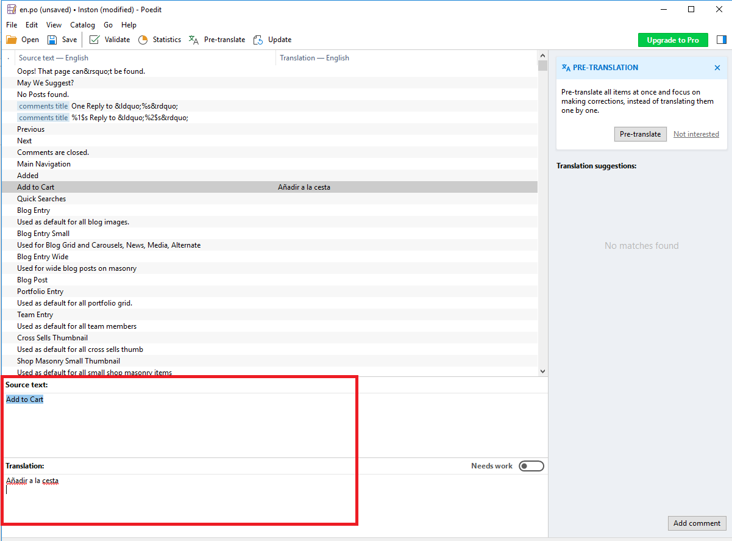
Task: Click the Not interested link
Action: click(696, 134)
